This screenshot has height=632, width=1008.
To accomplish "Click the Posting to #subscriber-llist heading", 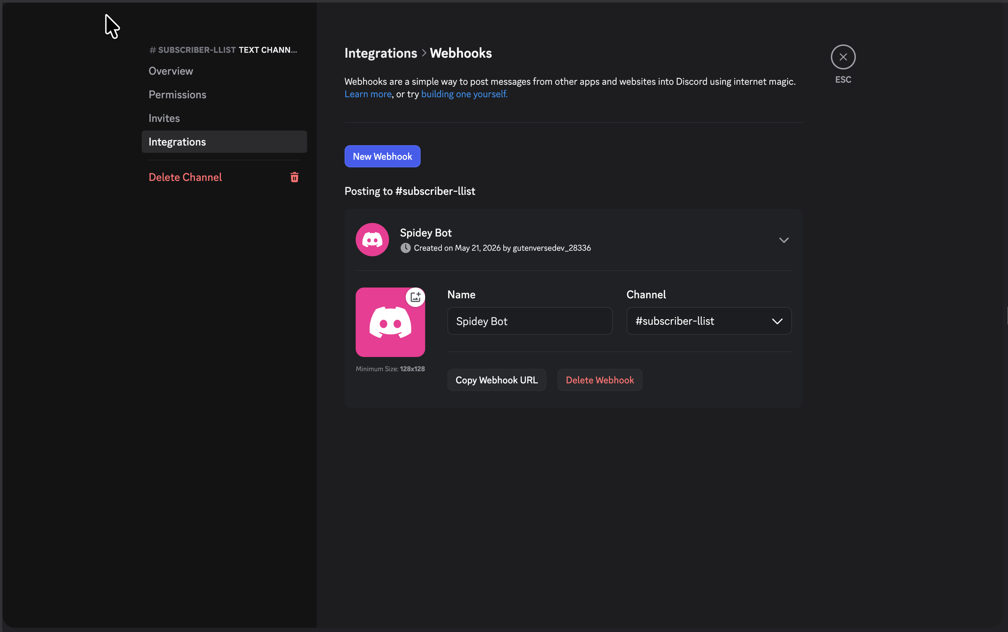I will 410,191.
